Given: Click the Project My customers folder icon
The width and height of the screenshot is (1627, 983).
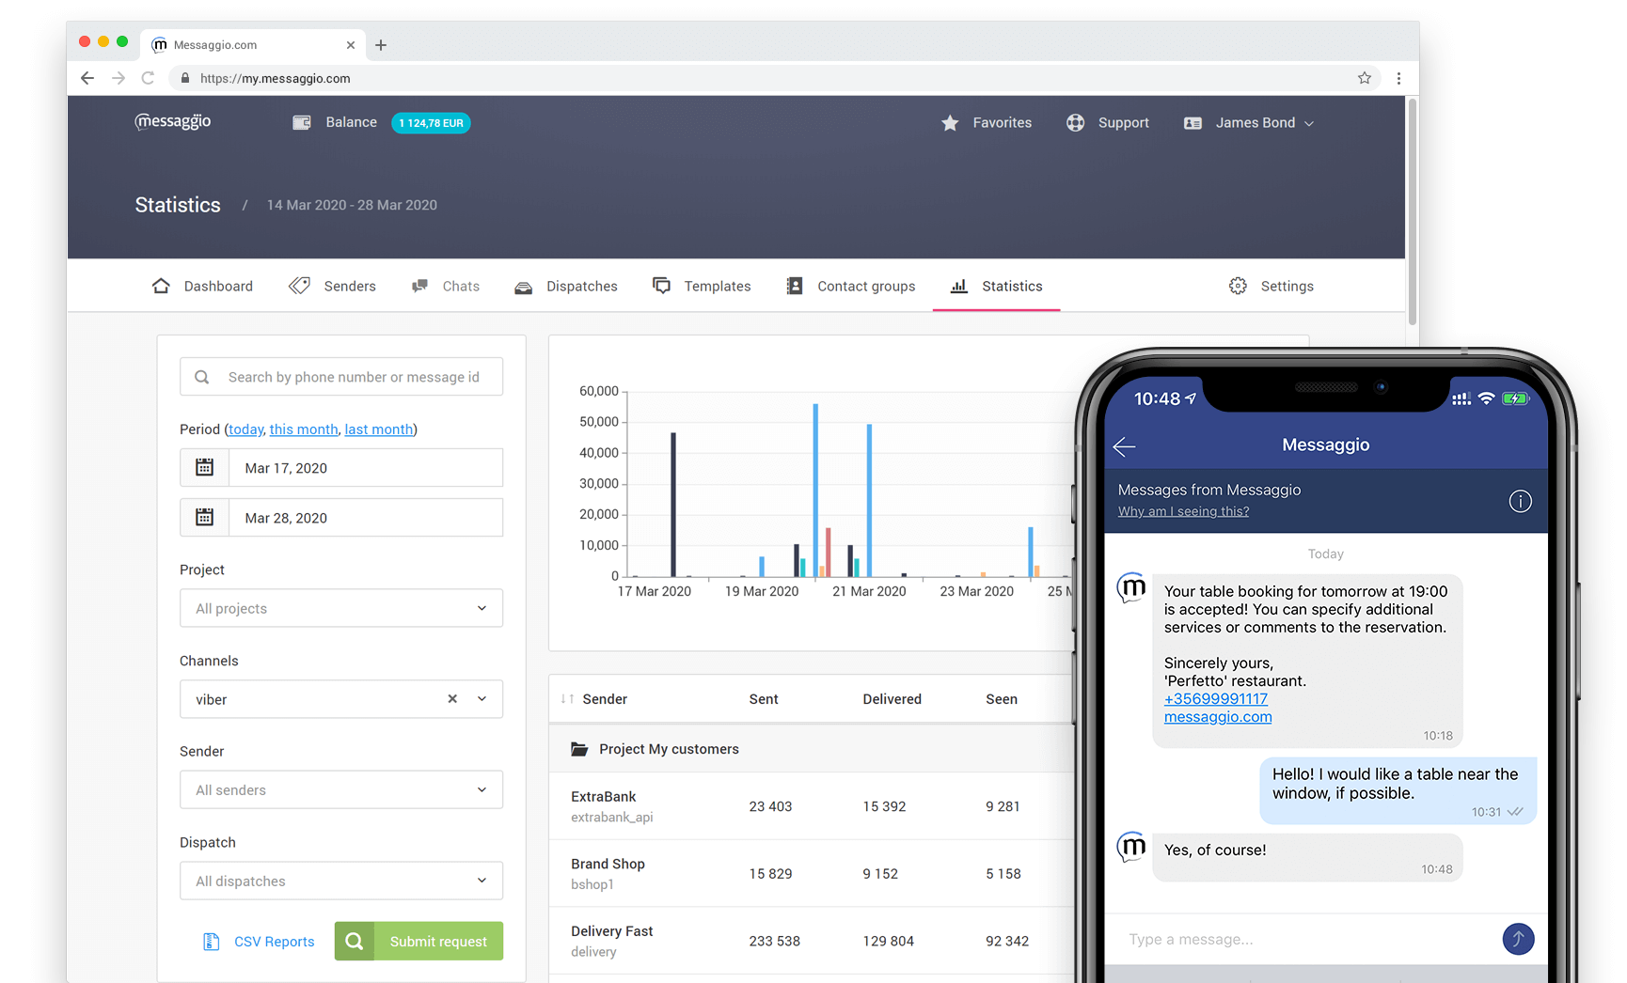Looking at the screenshot, I should pyautogui.click(x=579, y=749).
